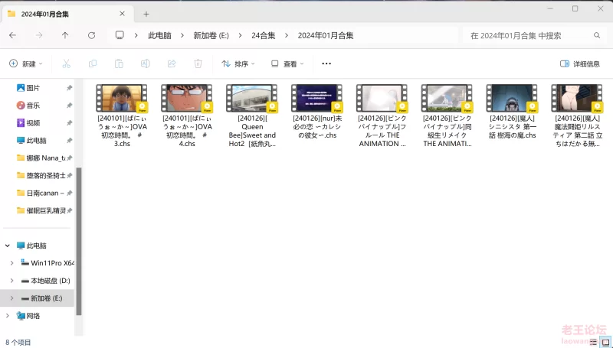The height and width of the screenshot is (348, 613).
Task: Expand the 本地磁盘 (D:) tree node
Action: point(11,281)
